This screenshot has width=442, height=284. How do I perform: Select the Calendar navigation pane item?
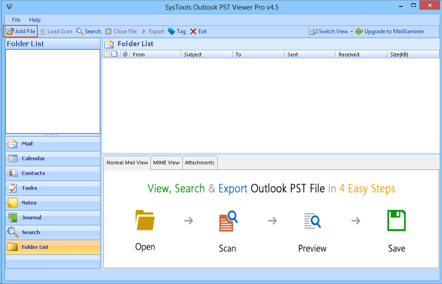click(53, 158)
